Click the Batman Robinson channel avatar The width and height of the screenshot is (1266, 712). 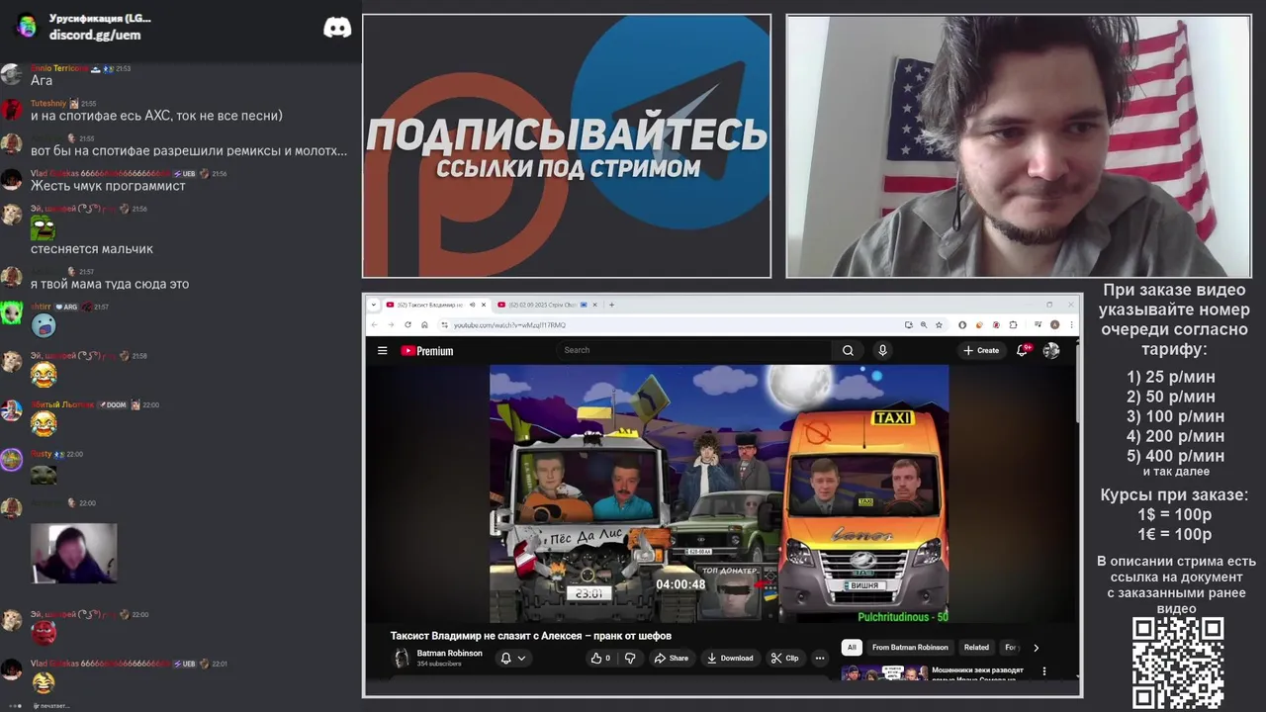point(402,658)
